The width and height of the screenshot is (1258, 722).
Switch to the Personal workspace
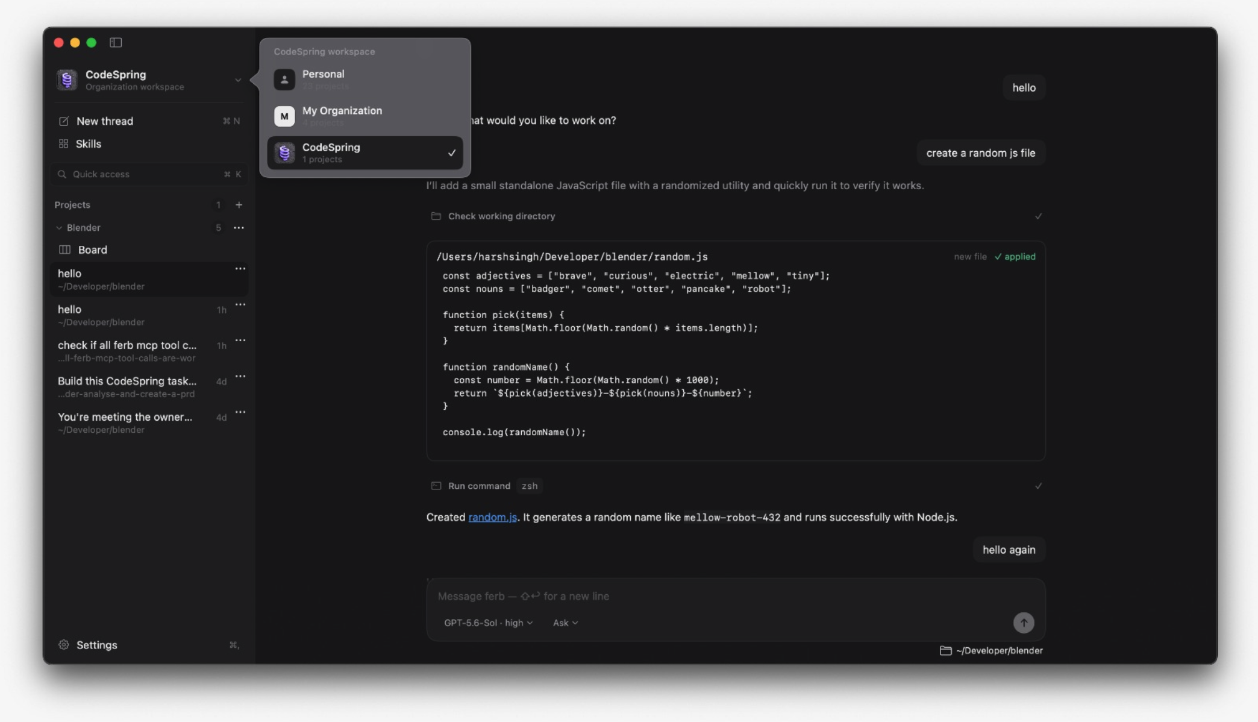[365, 80]
